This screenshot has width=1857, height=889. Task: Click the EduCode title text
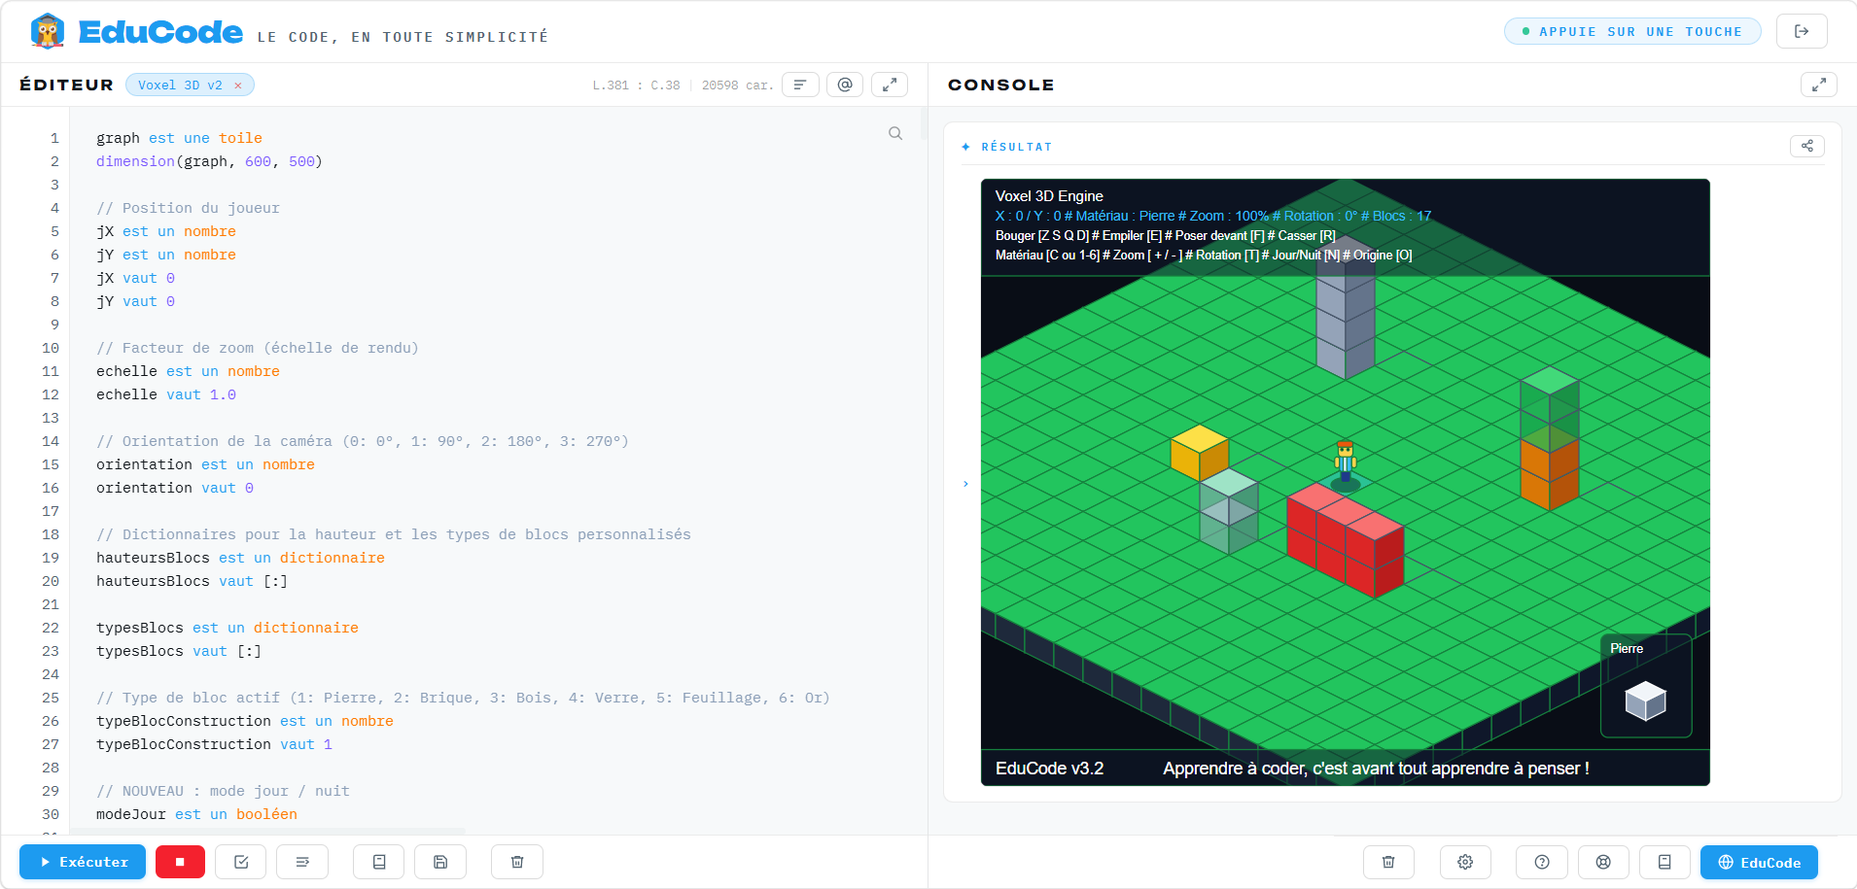click(160, 32)
